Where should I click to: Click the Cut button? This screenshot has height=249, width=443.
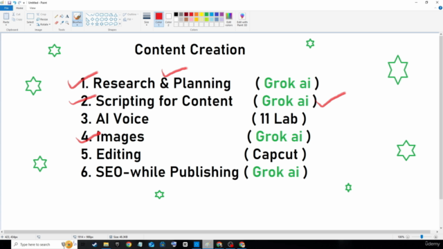tap(17, 15)
